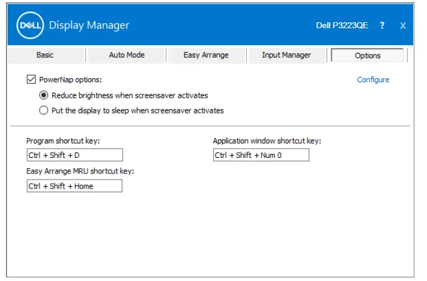427x281 pixels.
Task: Select the Input Manager tab
Action: point(286,55)
